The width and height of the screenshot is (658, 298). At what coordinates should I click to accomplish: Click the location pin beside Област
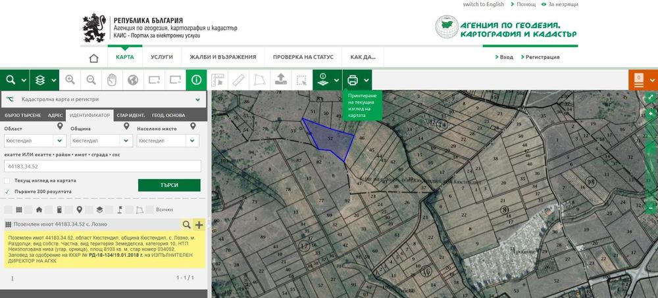point(60,126)
